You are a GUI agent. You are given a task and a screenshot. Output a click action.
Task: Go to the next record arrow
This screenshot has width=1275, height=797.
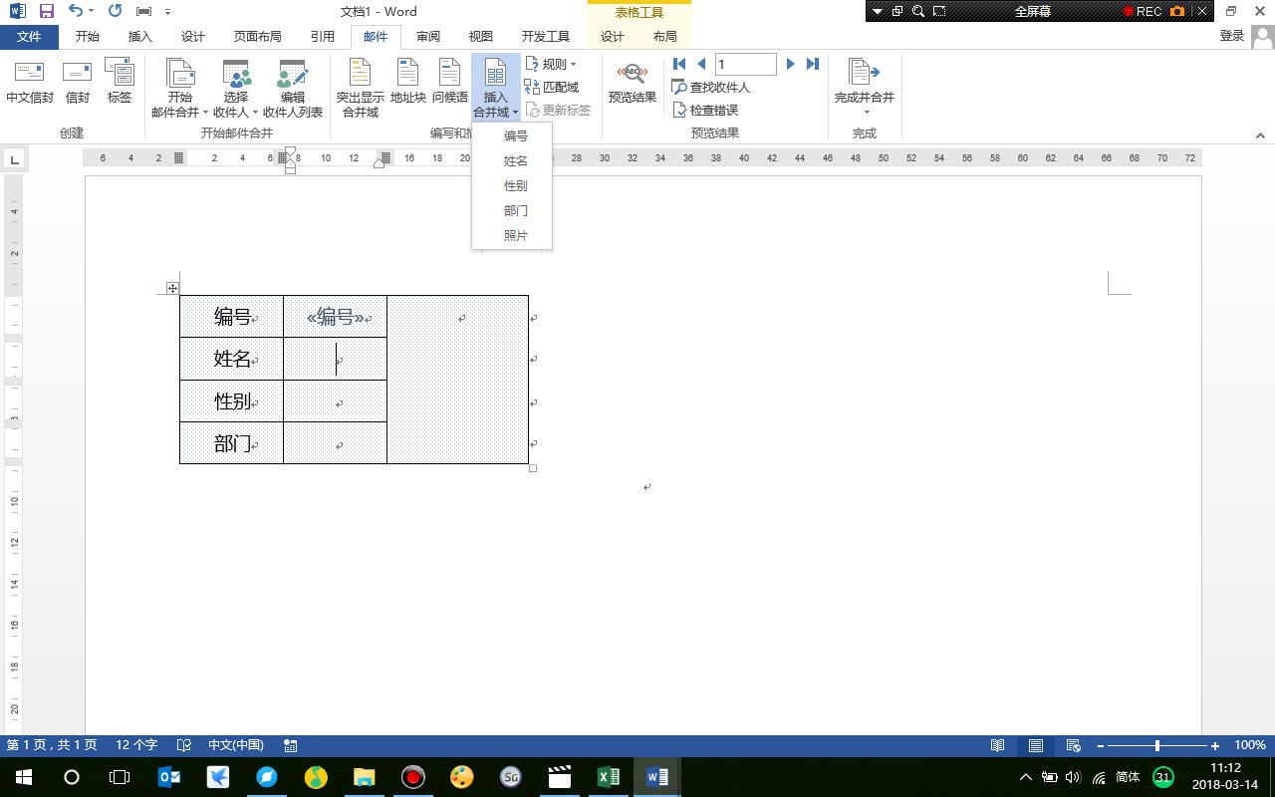(x=790, y=64)
